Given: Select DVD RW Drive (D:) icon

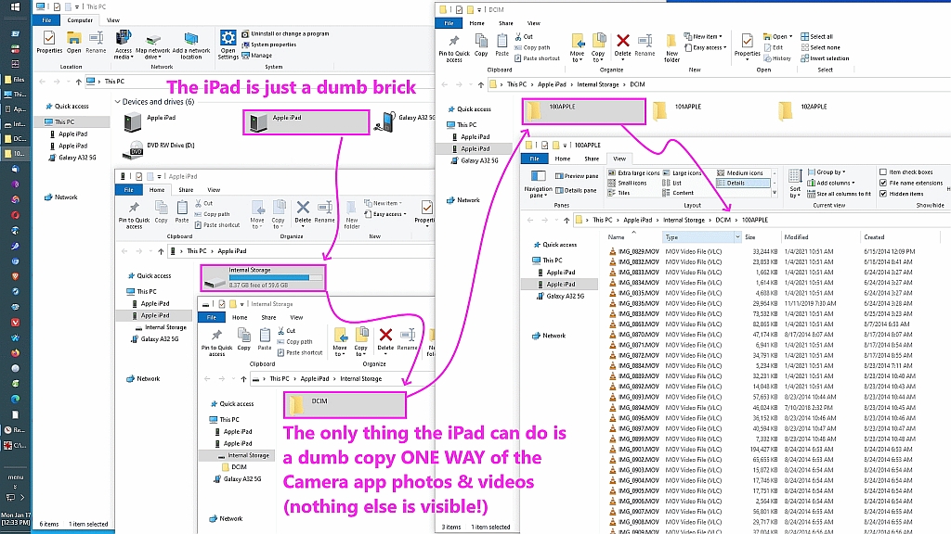Looking at the screenshot, I should (132, 149).
